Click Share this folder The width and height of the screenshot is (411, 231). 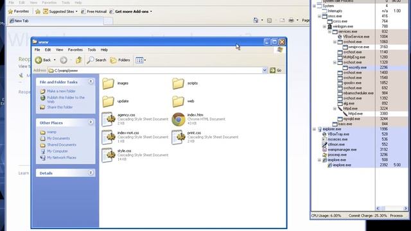[x=60, y=107]
